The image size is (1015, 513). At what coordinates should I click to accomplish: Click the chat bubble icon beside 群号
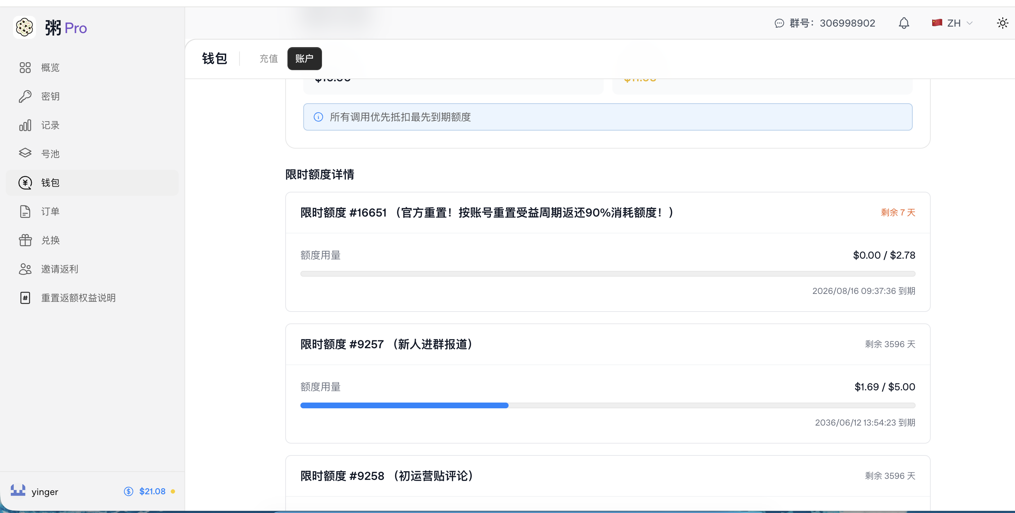(779, 23)
